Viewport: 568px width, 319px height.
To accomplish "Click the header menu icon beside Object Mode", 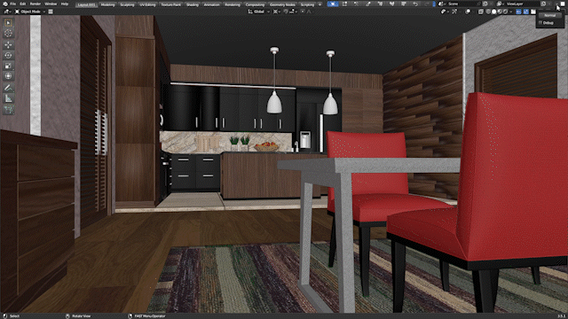I will point(51,12).
